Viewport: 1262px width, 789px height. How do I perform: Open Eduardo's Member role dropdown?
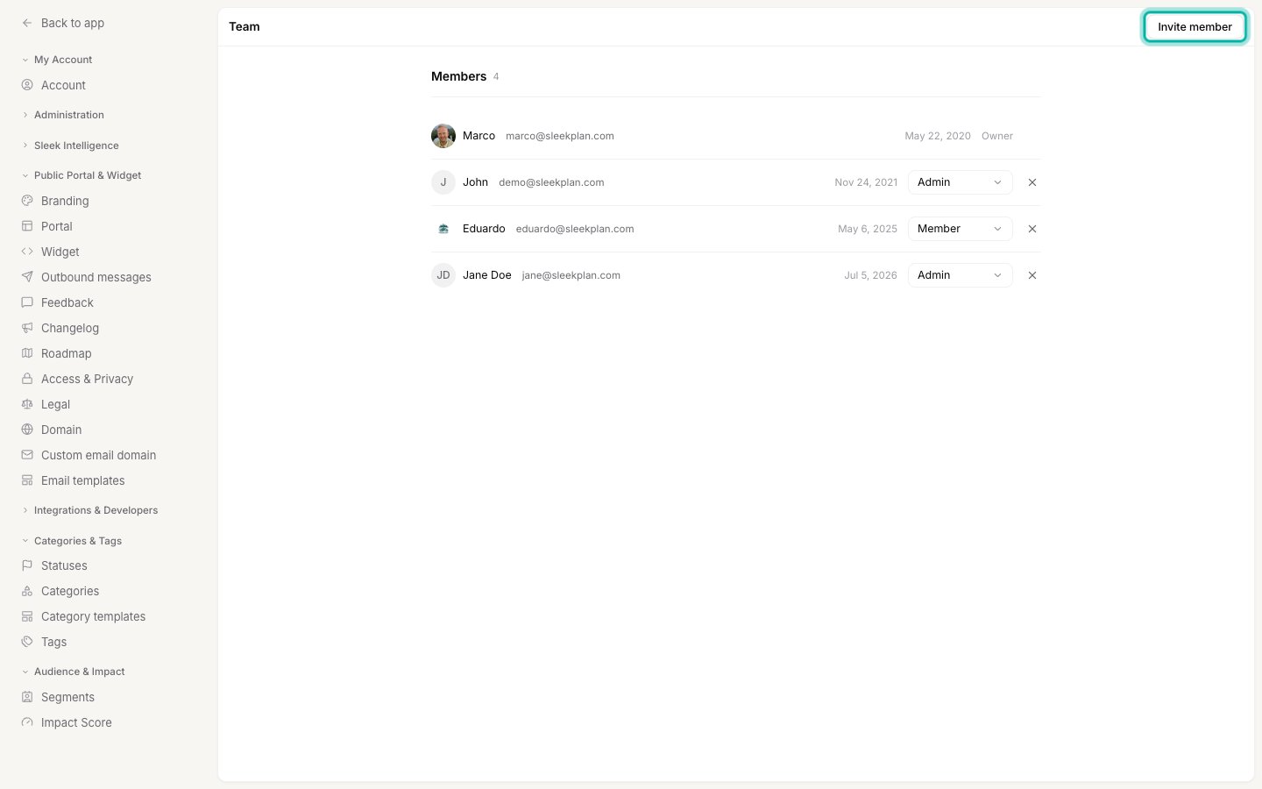(x=961, y=229)
